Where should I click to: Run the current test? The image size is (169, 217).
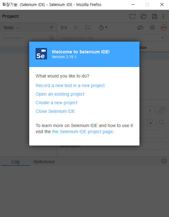pyautogui.click(x=76, y=27)
